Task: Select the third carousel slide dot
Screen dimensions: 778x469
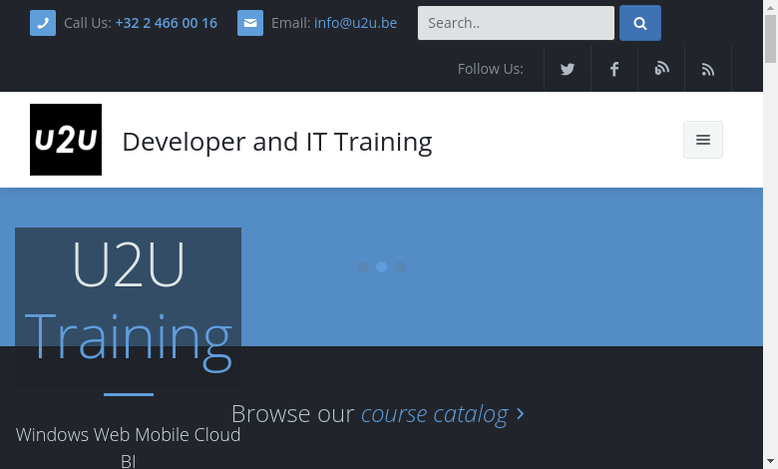Action: coord(400,266)
